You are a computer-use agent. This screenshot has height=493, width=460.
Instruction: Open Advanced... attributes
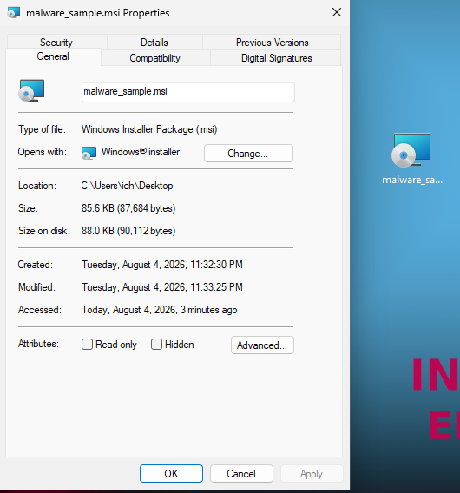[x=262, y=345]
